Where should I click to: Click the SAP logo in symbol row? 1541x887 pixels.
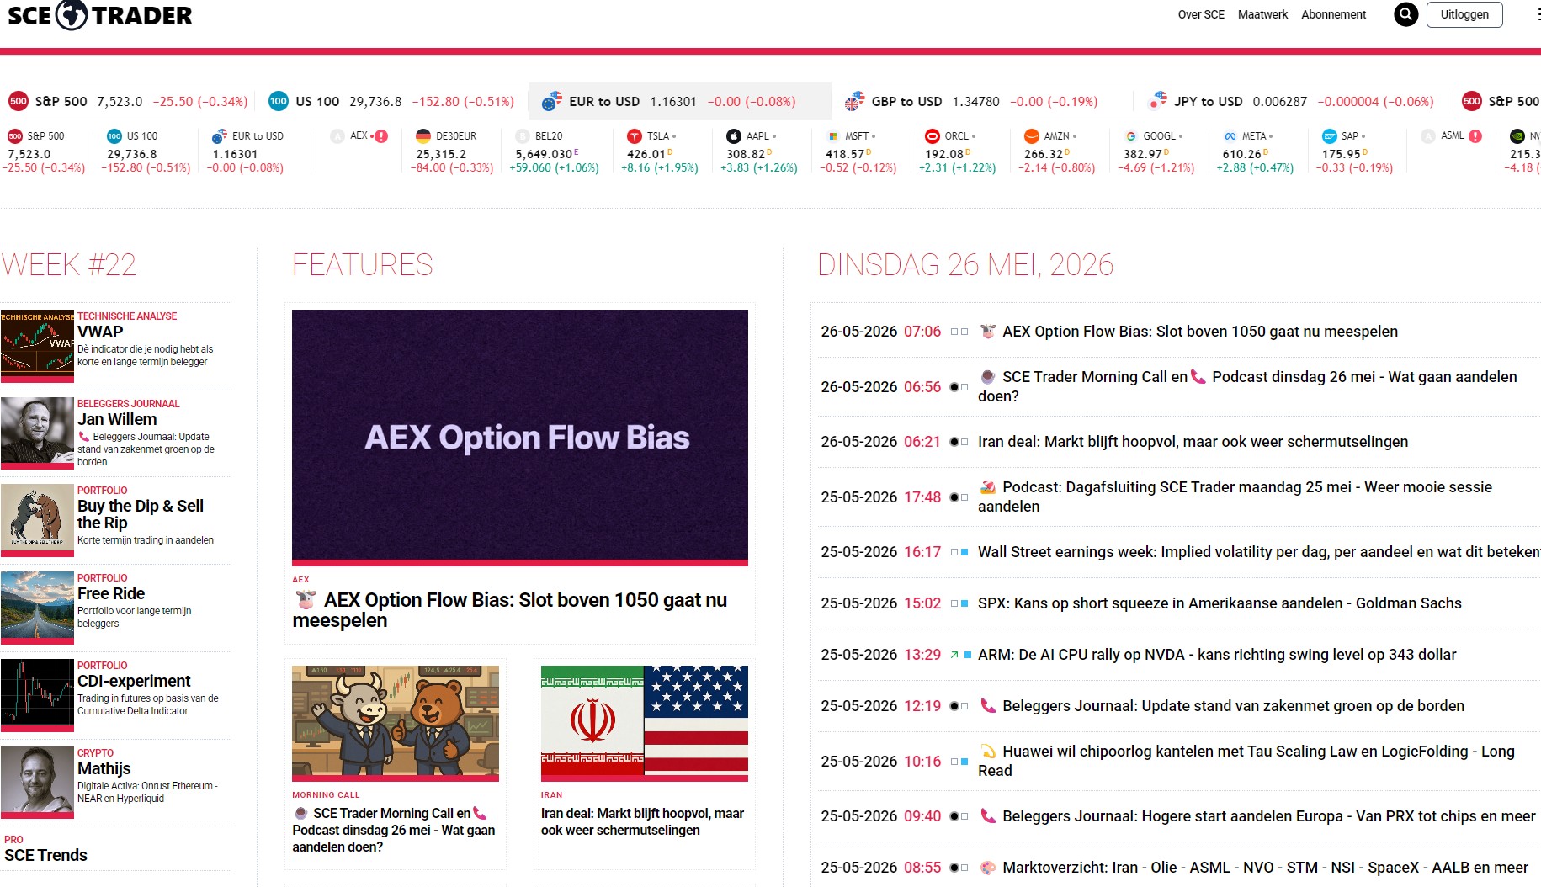(x=1330, y=136)
